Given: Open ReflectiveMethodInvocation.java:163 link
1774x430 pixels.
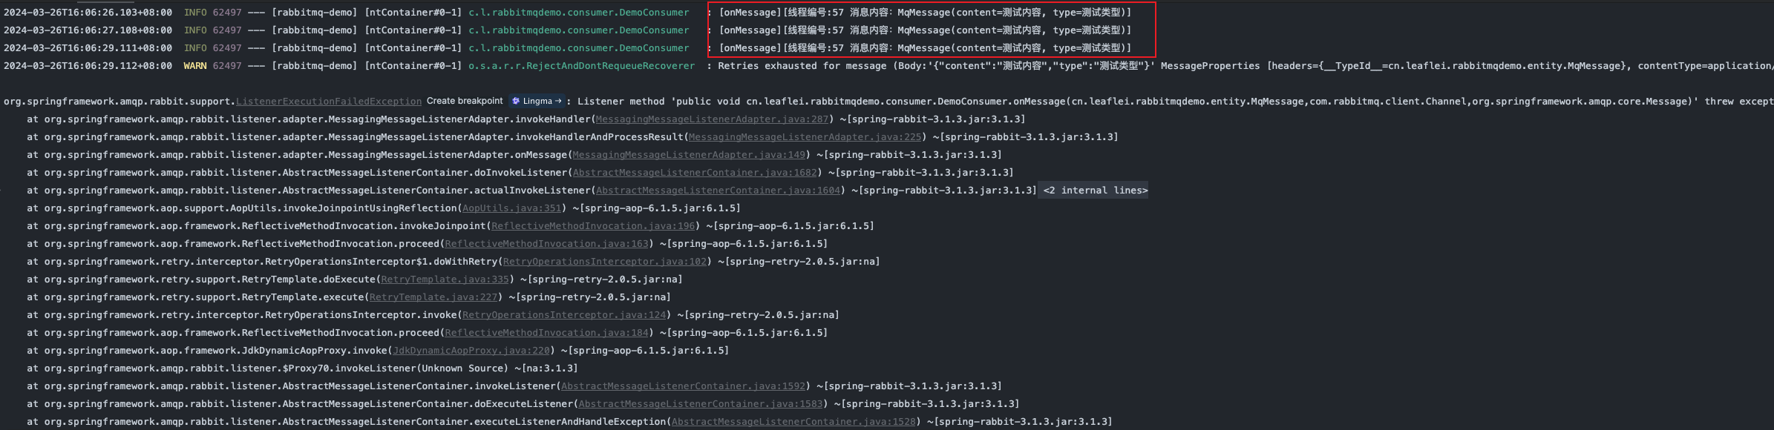Looking at the screenshot, I should coord(546,244).
